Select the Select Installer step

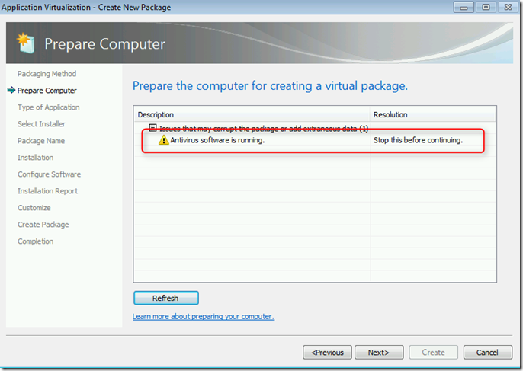coord(41,124)
